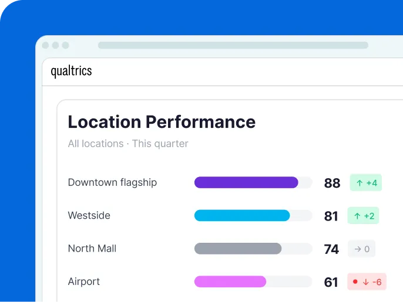Click the pink Airport score bar
Viewport: 403px width, 302px height.
pos(230,281)
